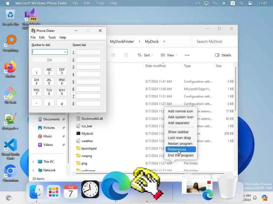Choose Add separator in the context menu
273x204 pixels.
coord(181,123)
